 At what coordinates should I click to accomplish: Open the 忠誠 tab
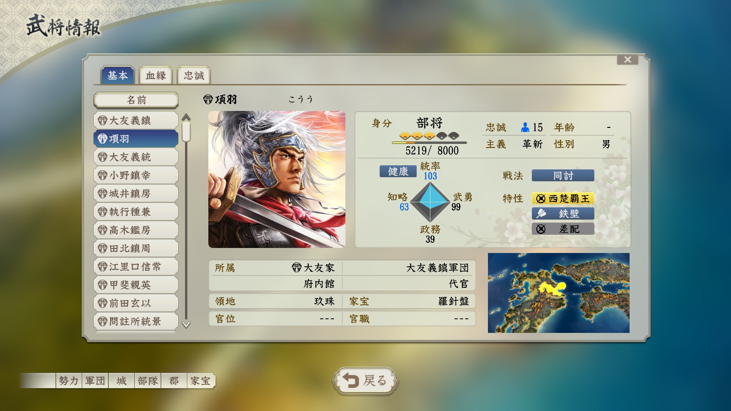[194, 75]
